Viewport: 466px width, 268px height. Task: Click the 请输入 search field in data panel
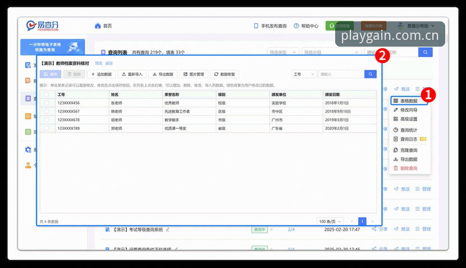pyautogui.click(x=341, y=74)
